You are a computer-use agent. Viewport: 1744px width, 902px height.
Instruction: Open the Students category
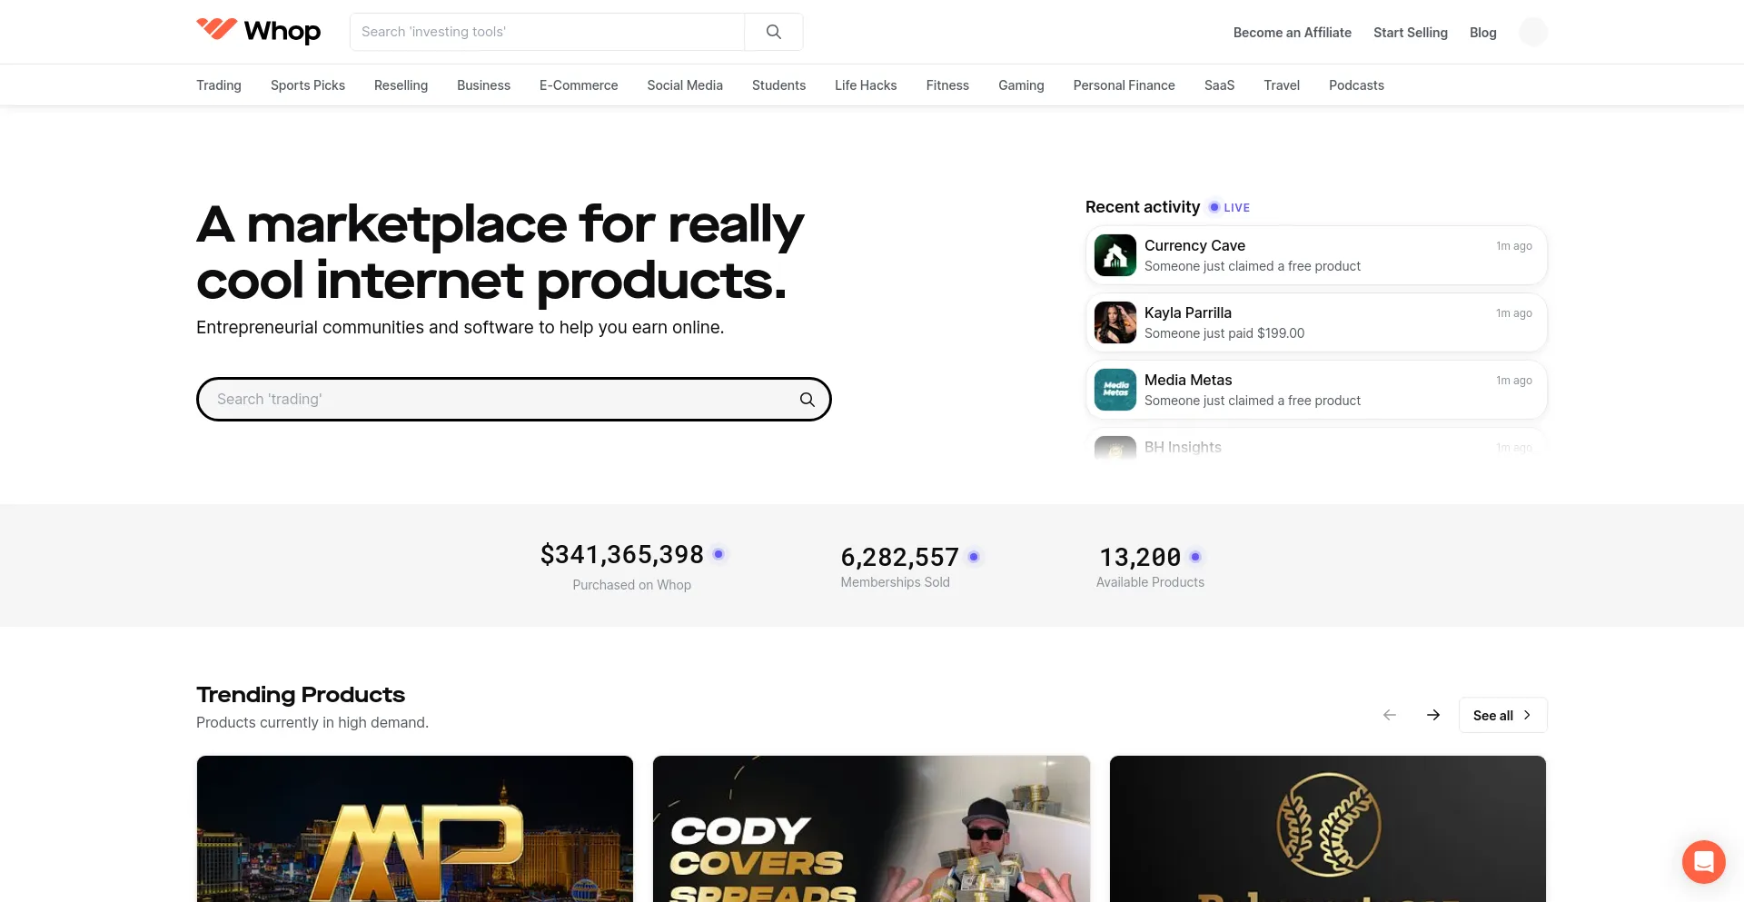[x=778, y=85]
